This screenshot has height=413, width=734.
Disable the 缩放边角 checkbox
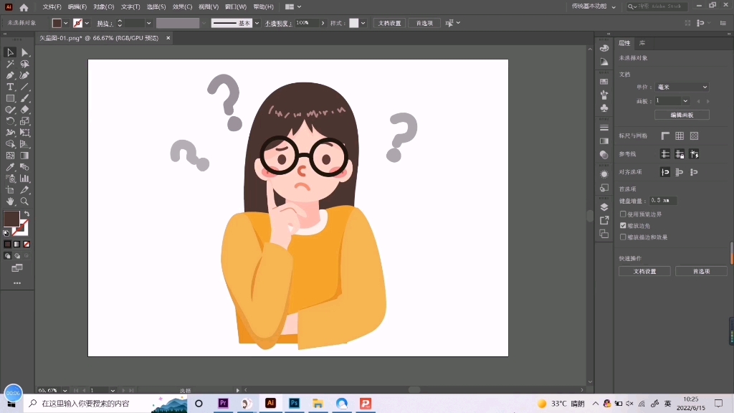pos(623,226)
